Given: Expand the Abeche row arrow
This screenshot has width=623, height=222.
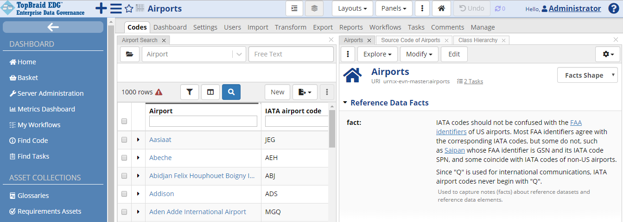Looking at the screenshot, I should [138, 158].
